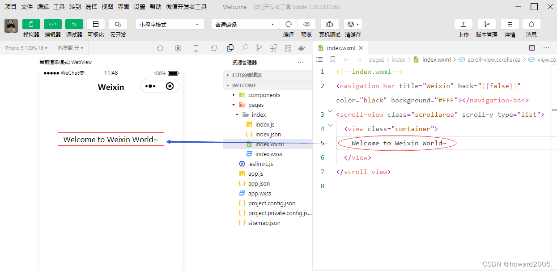Image resolution: width=557 pixels, height=271 pixels.
Task: Collapse the WELCOME project section
Action: [x=268, y=85]
